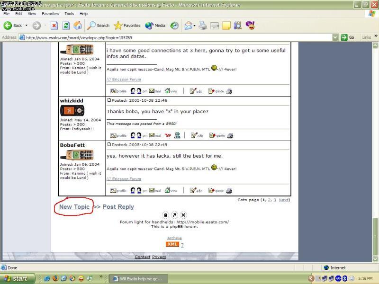Expand the address bar dropdown
This screenshot has width=379, height=284.
click(x=335, y=37)
